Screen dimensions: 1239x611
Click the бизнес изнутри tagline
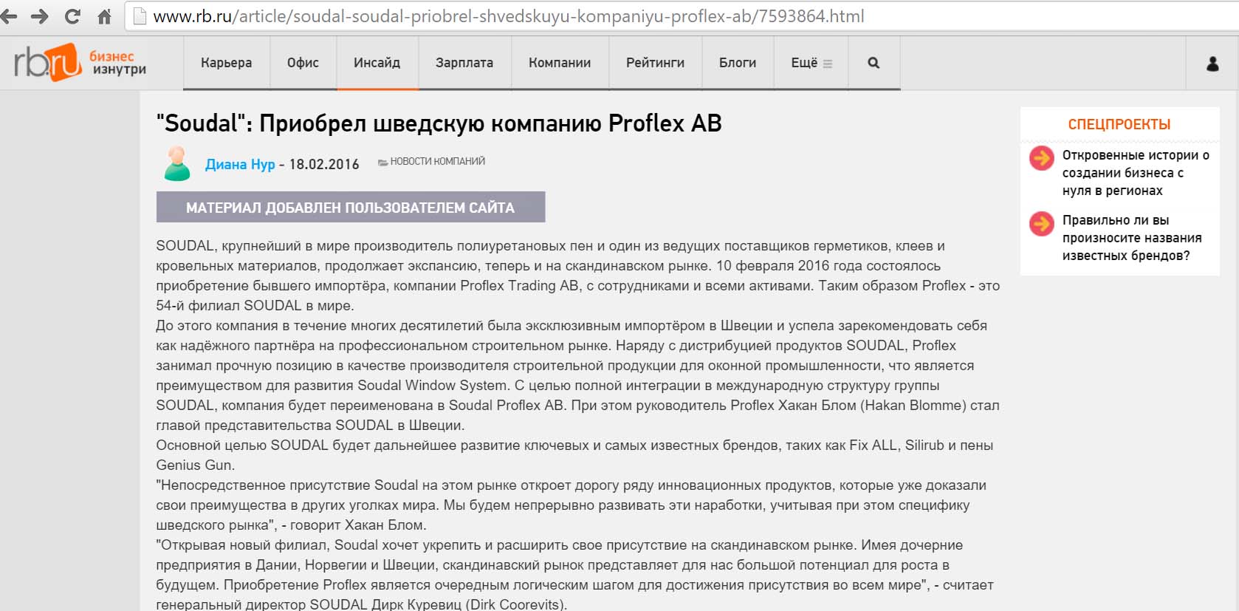pos(117,63)
